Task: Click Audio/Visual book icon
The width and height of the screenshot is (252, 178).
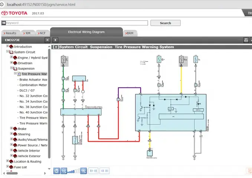Action: click(x=15, y=139)
